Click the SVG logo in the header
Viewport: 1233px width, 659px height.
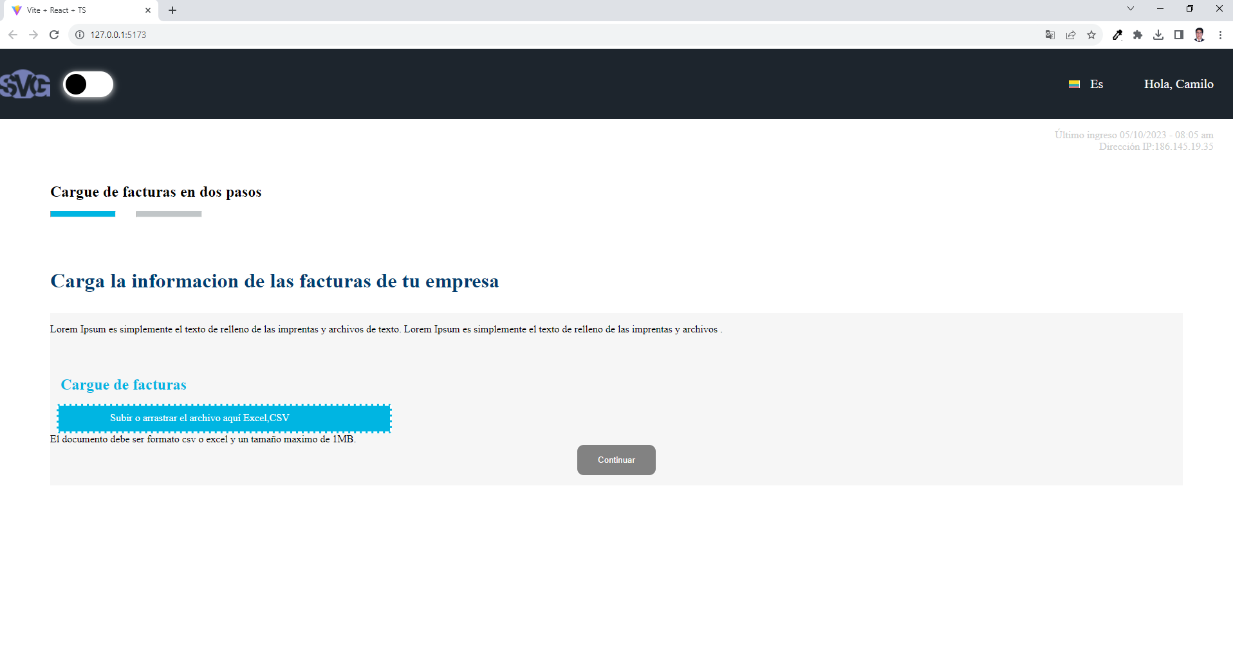pyautogui.click(x=25, y=84)
